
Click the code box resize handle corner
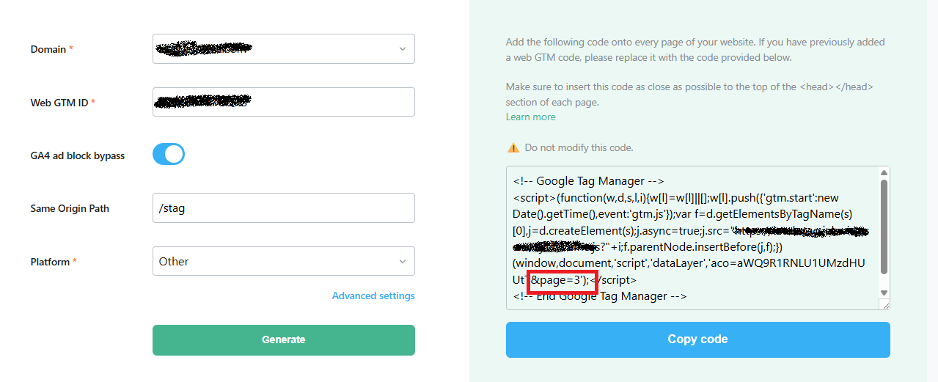pyautogui.click(x=884, y=304)
